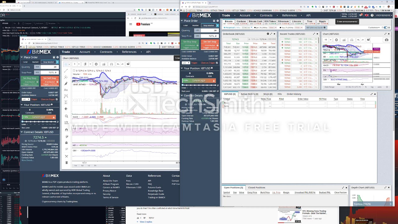Screen dimensions: 398x224
Task: Open notifications bell in right BitMEX header
Action: (362, 15)
